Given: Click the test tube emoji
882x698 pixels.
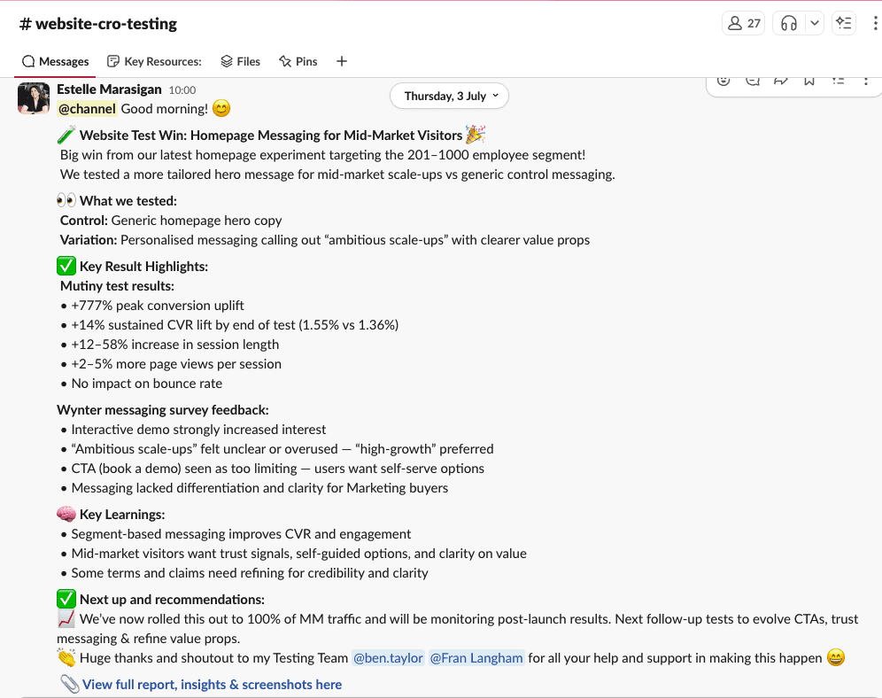Looking at the screenshot, I should [x=66, y=135].
